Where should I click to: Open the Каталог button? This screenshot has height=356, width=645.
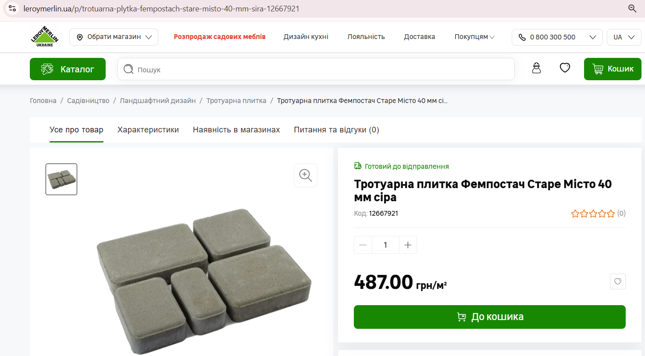[68, 69]
